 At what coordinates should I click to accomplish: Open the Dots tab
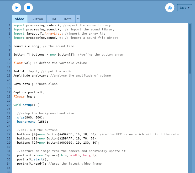[68, 19]
